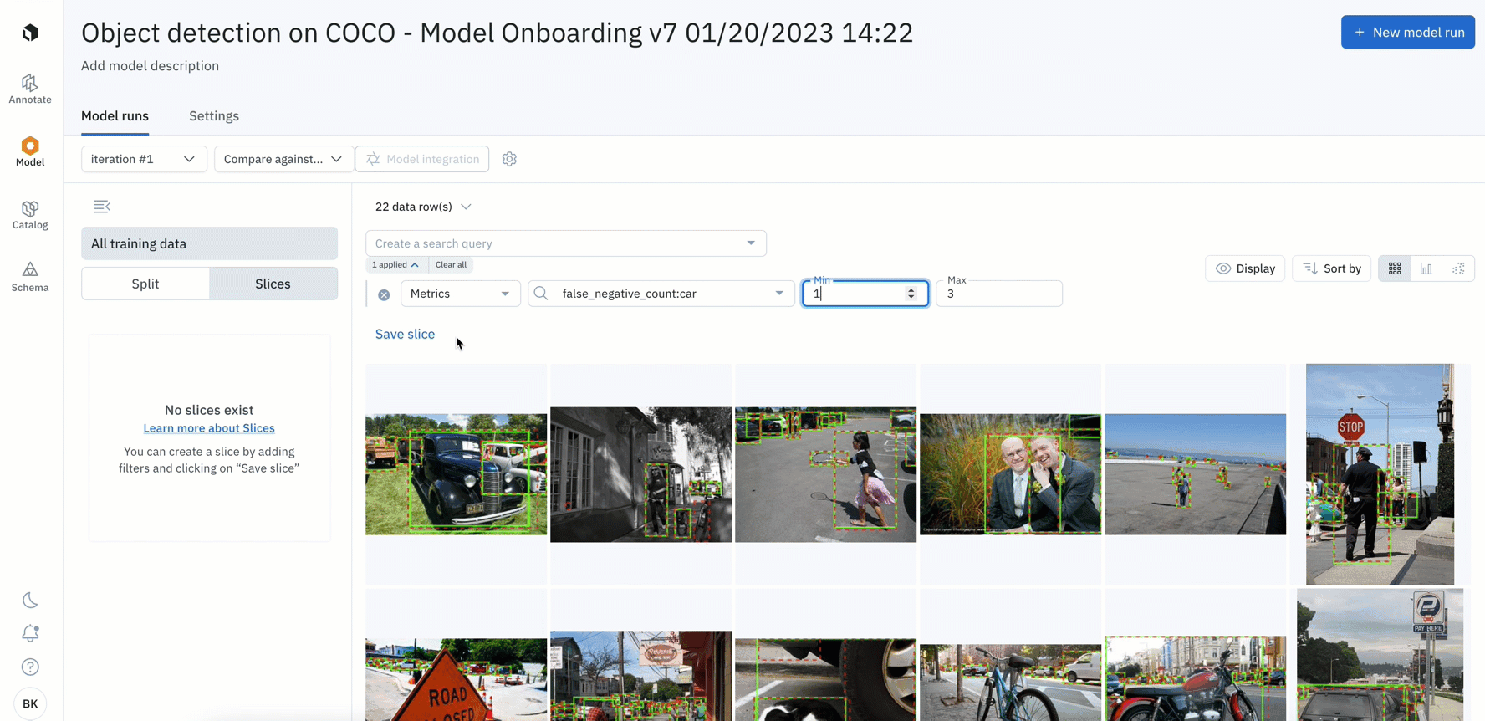Screen dimensions: 1485x721
Task: Open the car tire close-up thumbnail
Action: point(825,679)
